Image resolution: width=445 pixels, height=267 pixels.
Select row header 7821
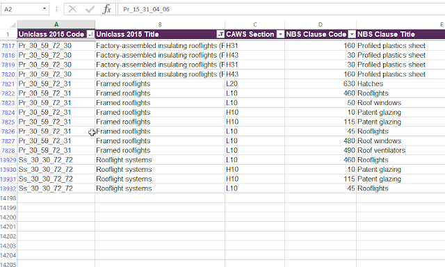(x=8, y=84)
